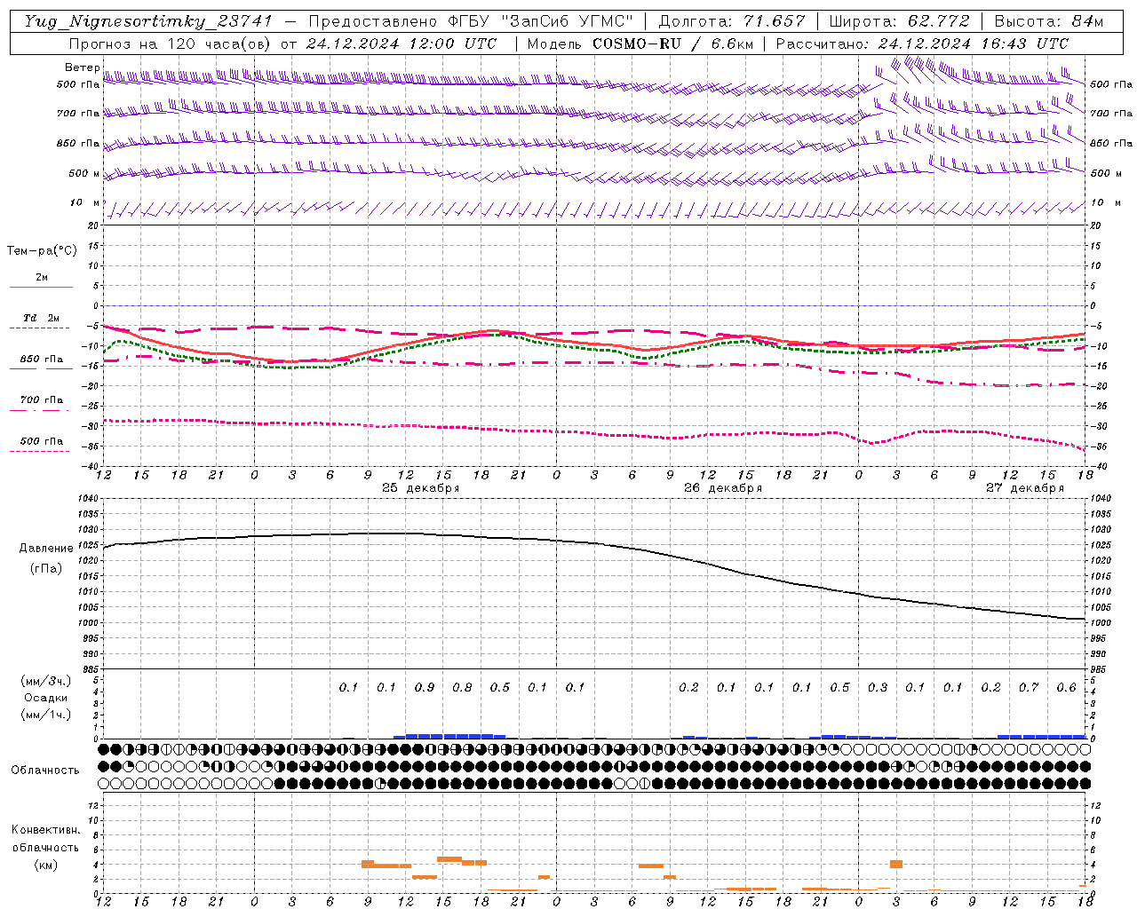1137x909 pixels.
Task: Click the 0.7 precipitation value
Action: coord(1029,687)
